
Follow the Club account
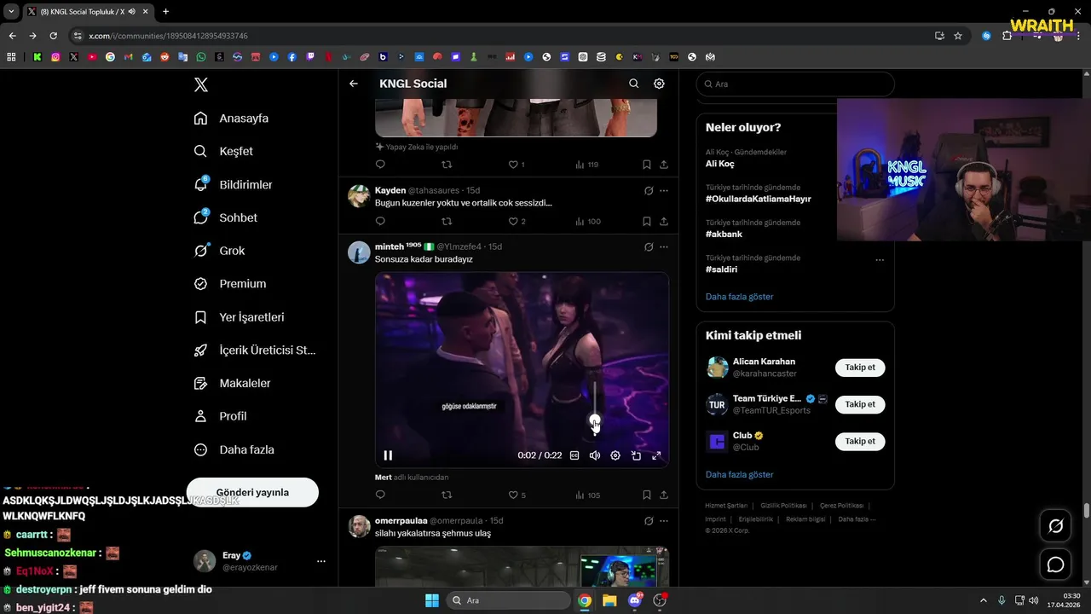[x=860, y=441]
